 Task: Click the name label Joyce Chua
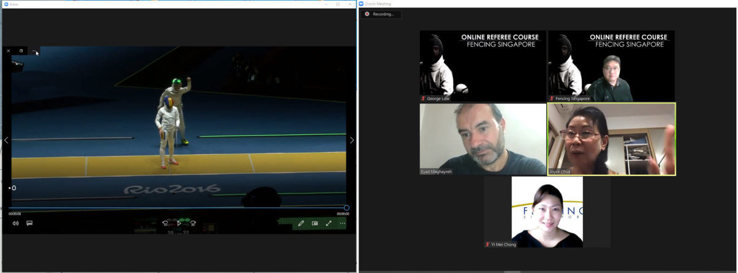pyautogui.click(x=561, y=172)
